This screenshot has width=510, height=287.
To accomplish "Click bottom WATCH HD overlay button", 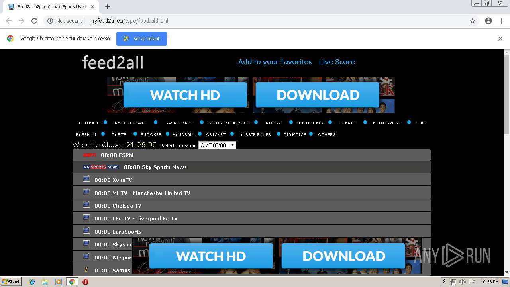I will (211, 256).
